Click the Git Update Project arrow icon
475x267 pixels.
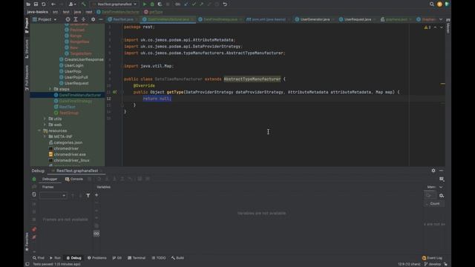[x=186, y=4]
